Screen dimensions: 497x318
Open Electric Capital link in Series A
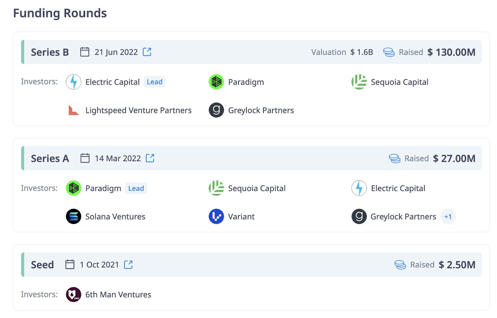point(398,188)
